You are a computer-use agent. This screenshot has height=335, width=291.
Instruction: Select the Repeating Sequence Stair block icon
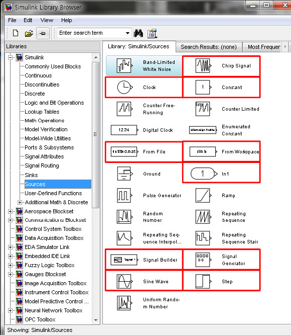pyautogui.click(x=203, y=238)
